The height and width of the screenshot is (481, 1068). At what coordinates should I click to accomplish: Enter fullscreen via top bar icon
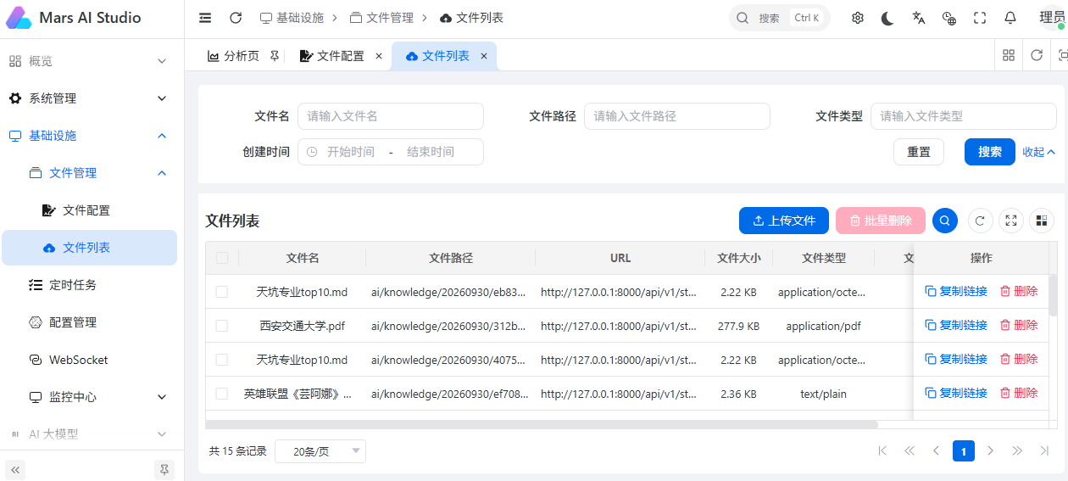[980, 18]
